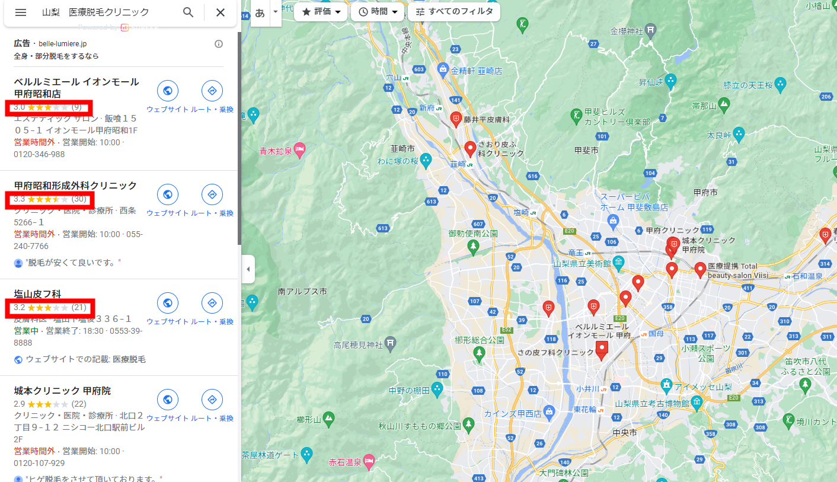
Task: Open website for 塩山皮フ科
Action: 168,303
